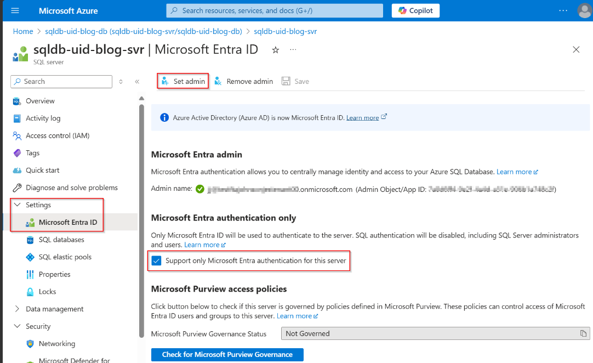The height and width of the screenshot is (363, 593).
Task: Uncheck Support only Microsoft Entra authentication checkbox
Action: (x=156, y=261)
